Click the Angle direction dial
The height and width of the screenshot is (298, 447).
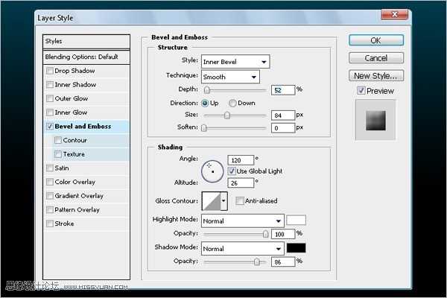click(212, 171)
